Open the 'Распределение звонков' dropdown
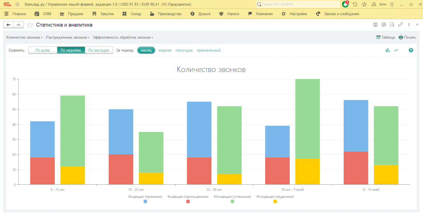 pos(68,37)
